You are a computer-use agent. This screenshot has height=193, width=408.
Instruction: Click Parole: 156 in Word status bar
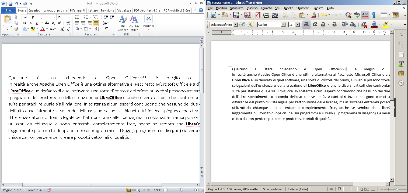click(x=34, y=190)
